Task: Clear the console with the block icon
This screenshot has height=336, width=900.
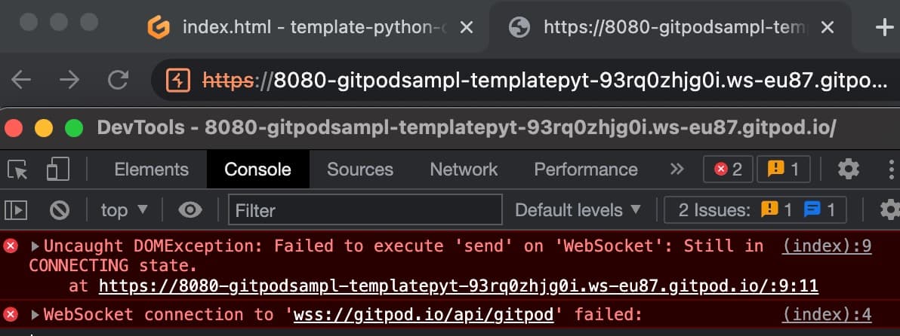Action: point(60,210)
